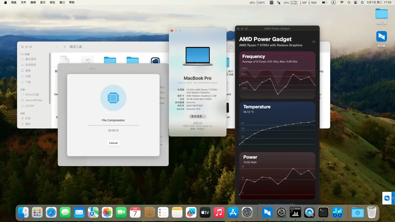Open the Trash in the Dock
The image size is (395, 222).
click(x=372, y=212)
